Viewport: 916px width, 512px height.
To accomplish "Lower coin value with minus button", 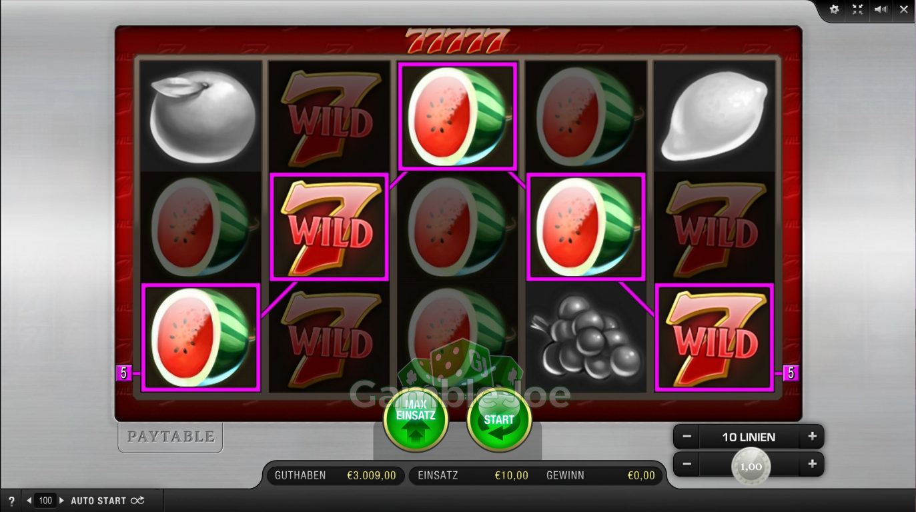I will (686, 464).
